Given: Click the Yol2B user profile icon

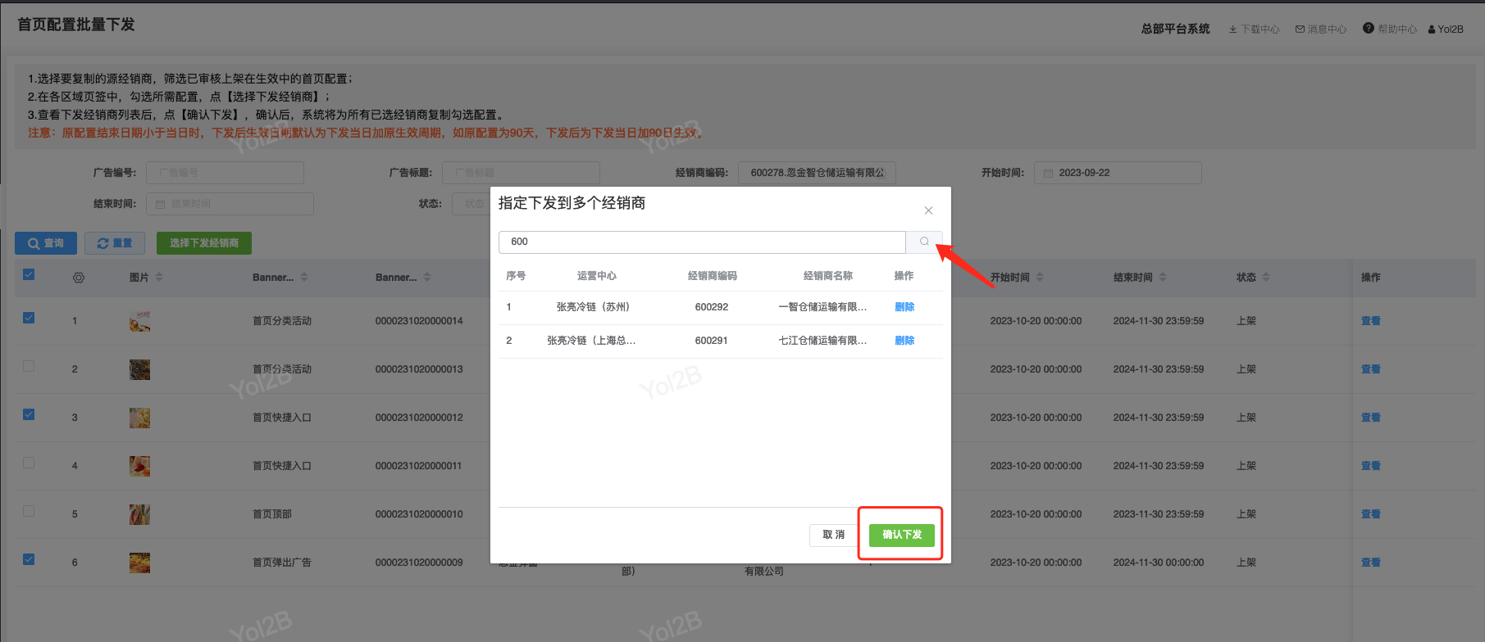Looking at the screenshot, I should coord(1432,29).
